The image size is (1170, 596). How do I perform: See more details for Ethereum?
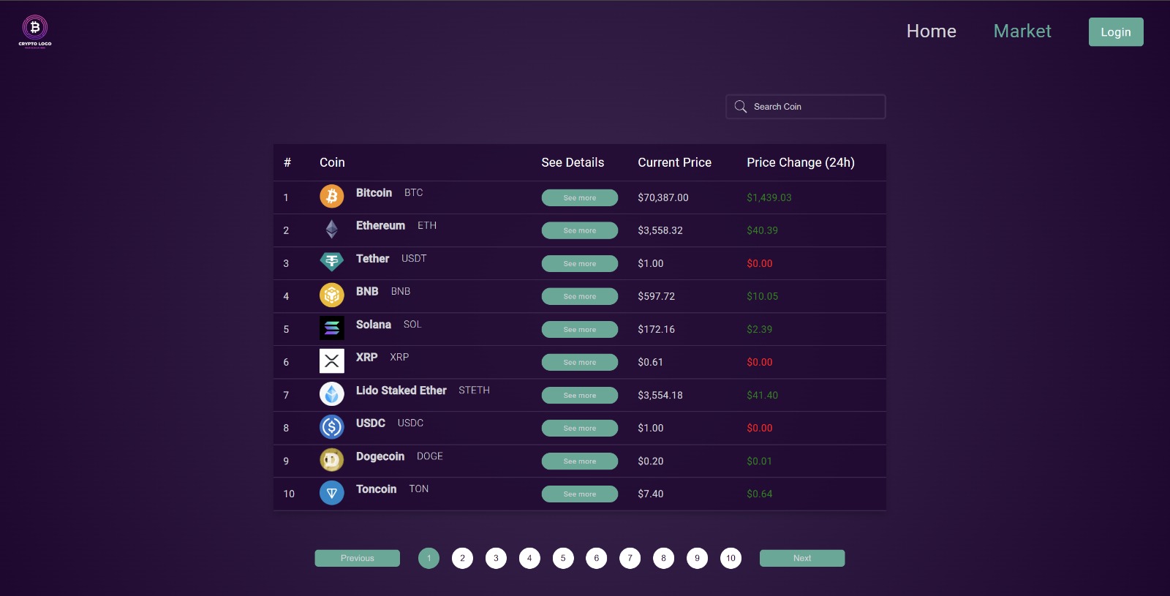point(580,230)
